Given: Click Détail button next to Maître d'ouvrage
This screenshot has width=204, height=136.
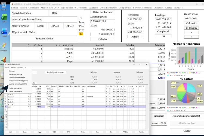Looking at the screenshot, I should coord(40,26).
